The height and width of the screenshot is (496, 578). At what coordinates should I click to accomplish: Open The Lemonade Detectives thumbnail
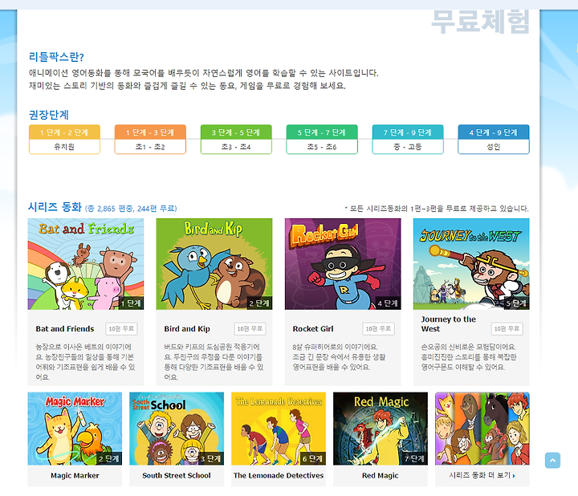pos(279,429)
